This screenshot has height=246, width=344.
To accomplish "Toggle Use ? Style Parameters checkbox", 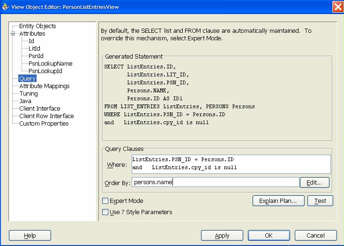I will [105, 212].
